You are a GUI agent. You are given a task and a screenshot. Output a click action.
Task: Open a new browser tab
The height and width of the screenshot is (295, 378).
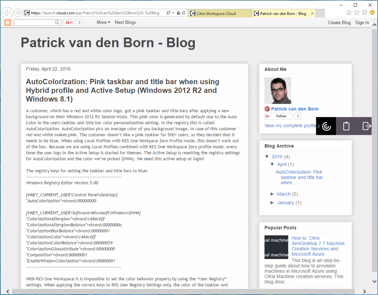[x=320, y=13]
